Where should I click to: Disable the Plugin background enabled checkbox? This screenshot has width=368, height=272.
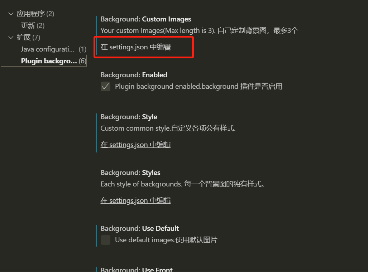pos(105,86)
